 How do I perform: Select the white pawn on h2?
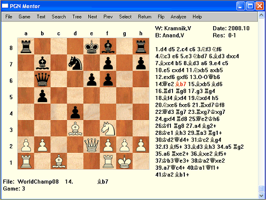(x=141, y=145)
